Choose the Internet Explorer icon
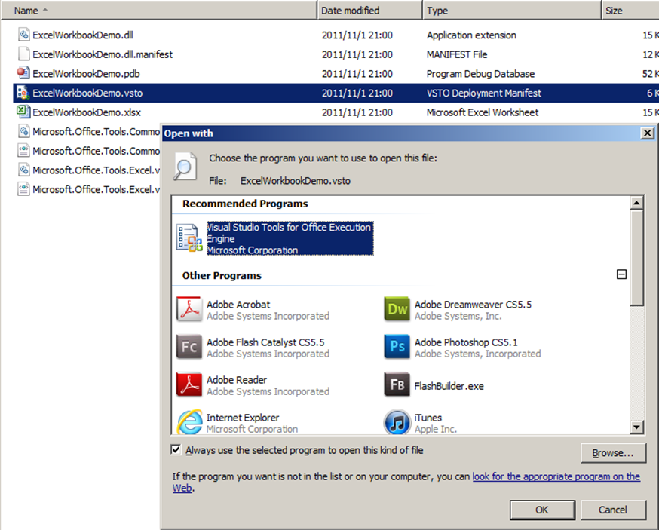Viewport: 659px width, 530px height. tap(189, 421)
